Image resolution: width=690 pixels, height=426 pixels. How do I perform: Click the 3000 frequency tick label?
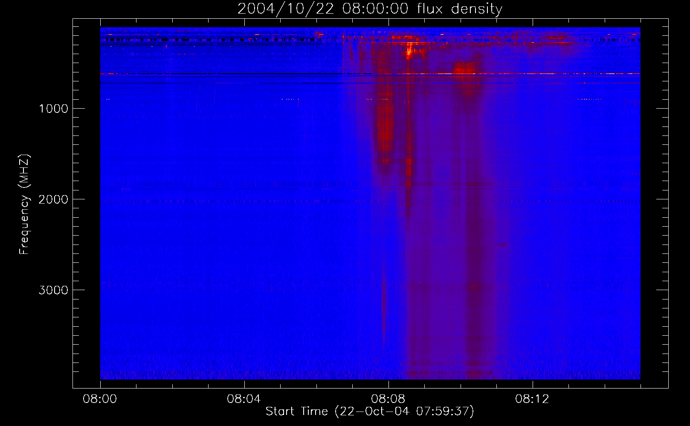point(53,290)
